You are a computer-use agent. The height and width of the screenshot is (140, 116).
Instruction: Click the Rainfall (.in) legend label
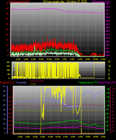[7, 82]
